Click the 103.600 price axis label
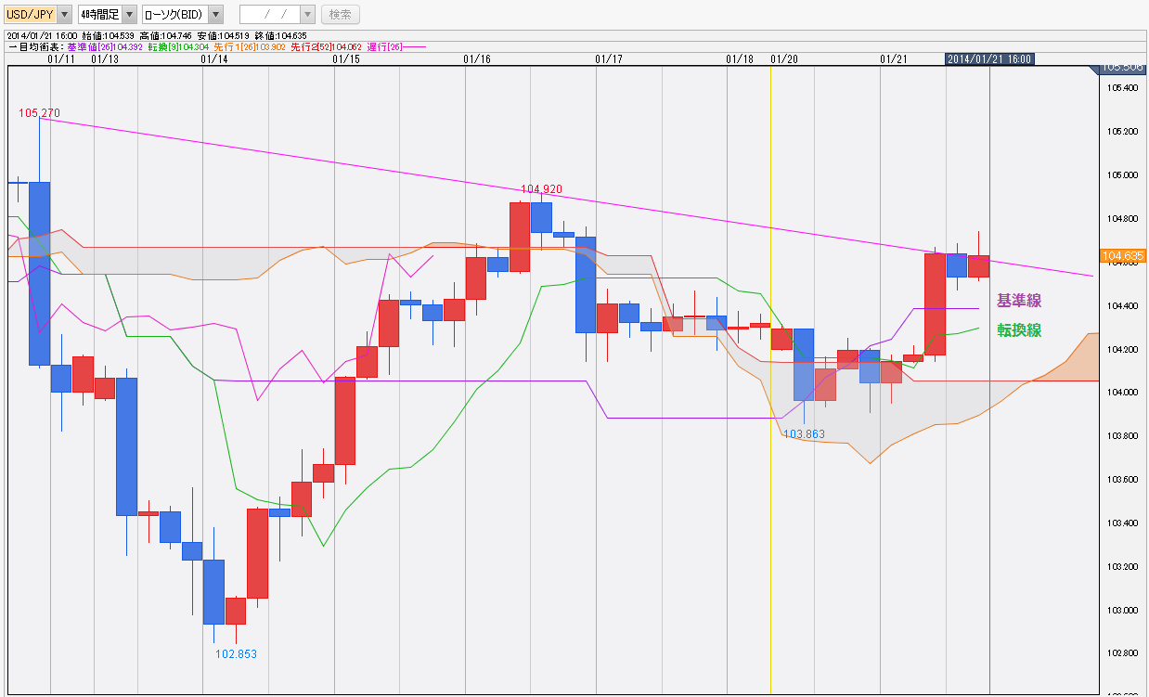Viewport: 1149px width, 697px height. click(1122, 480)
